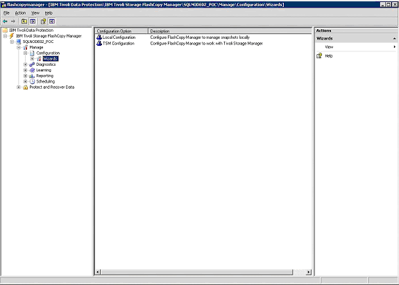Select Protect and Recover Data in tree
399x285 pixels.
pyautogui.click(x=52, y=87)
